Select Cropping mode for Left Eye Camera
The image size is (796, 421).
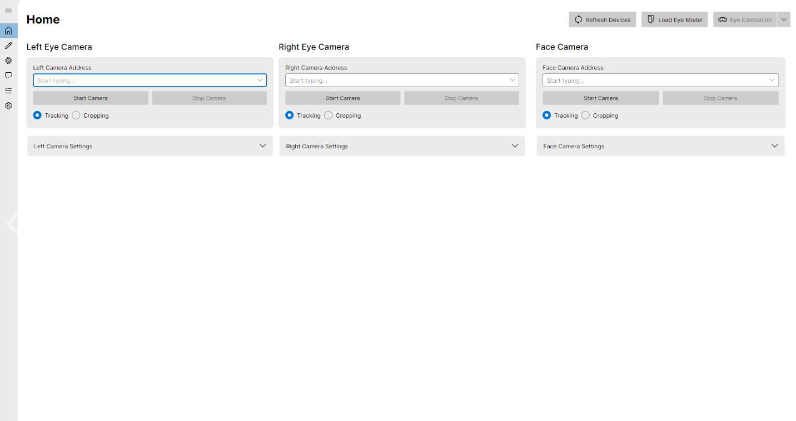pyautogui.click(x=77, y=116)
